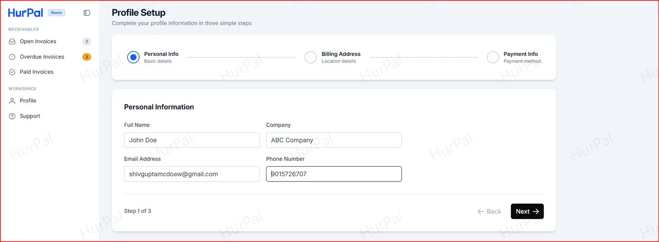Select the Payment Info step circle
The height and width of the screenshot is (242, 659).
pos(493,57)
